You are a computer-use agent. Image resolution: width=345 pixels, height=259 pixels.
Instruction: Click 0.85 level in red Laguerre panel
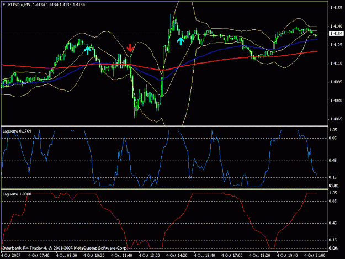coord(333,201)
